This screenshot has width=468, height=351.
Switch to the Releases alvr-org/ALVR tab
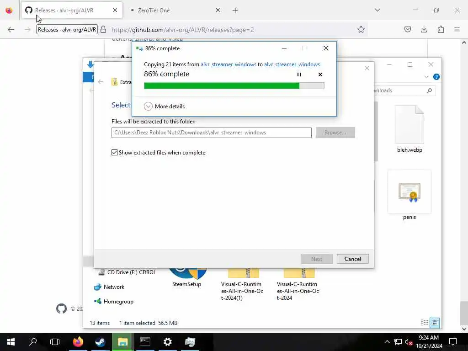point(72,10)
